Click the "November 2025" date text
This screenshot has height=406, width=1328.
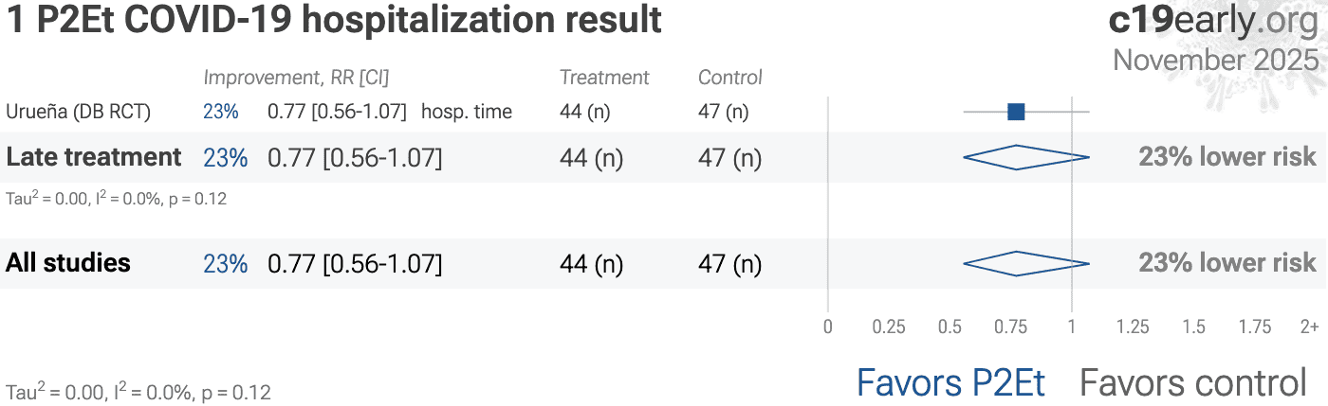click(1215, 60)
